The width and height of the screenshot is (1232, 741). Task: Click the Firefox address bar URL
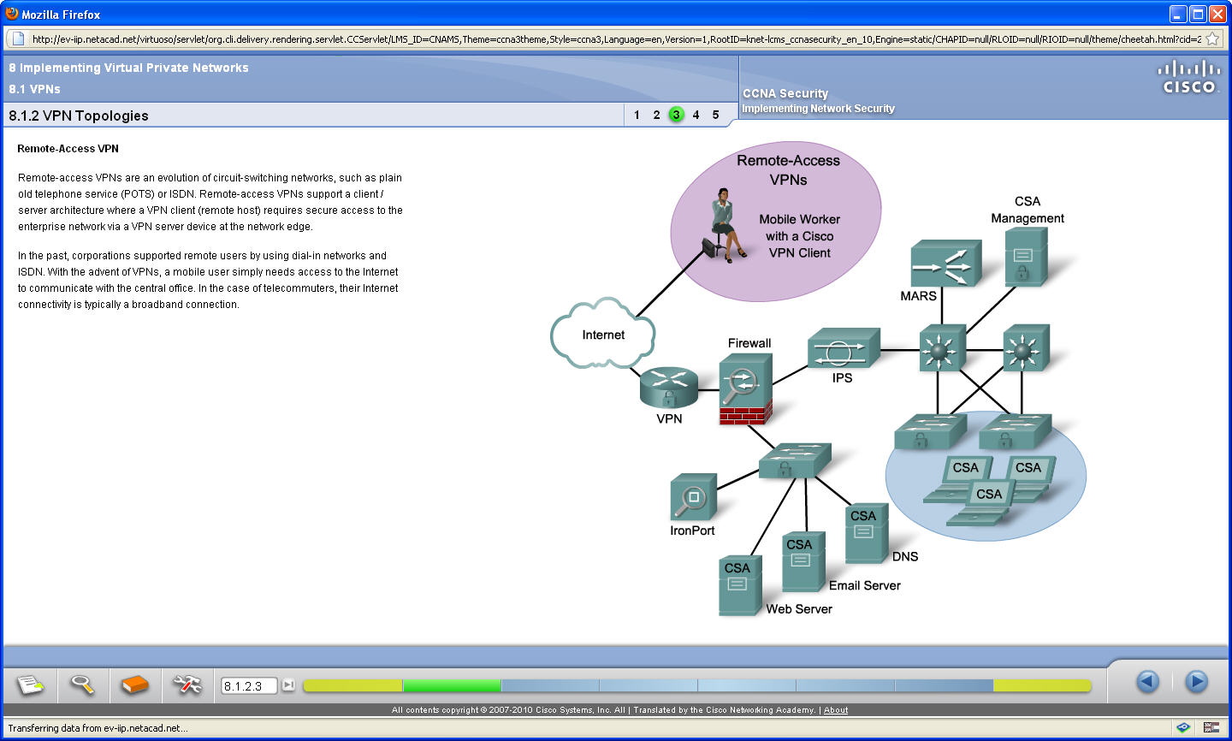[616, 39]
